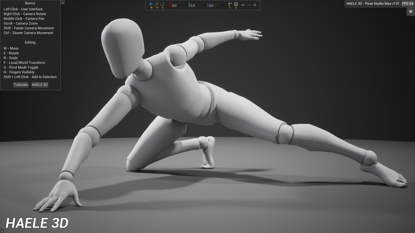
Task: Click 'E - Rotate' help line
Action: [11, 54]
